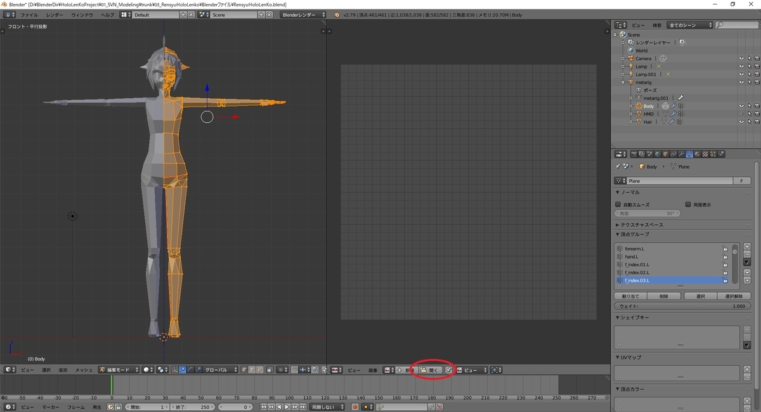Open the ファイル menu
Screen dimensions: 761x412
point(29,14)
